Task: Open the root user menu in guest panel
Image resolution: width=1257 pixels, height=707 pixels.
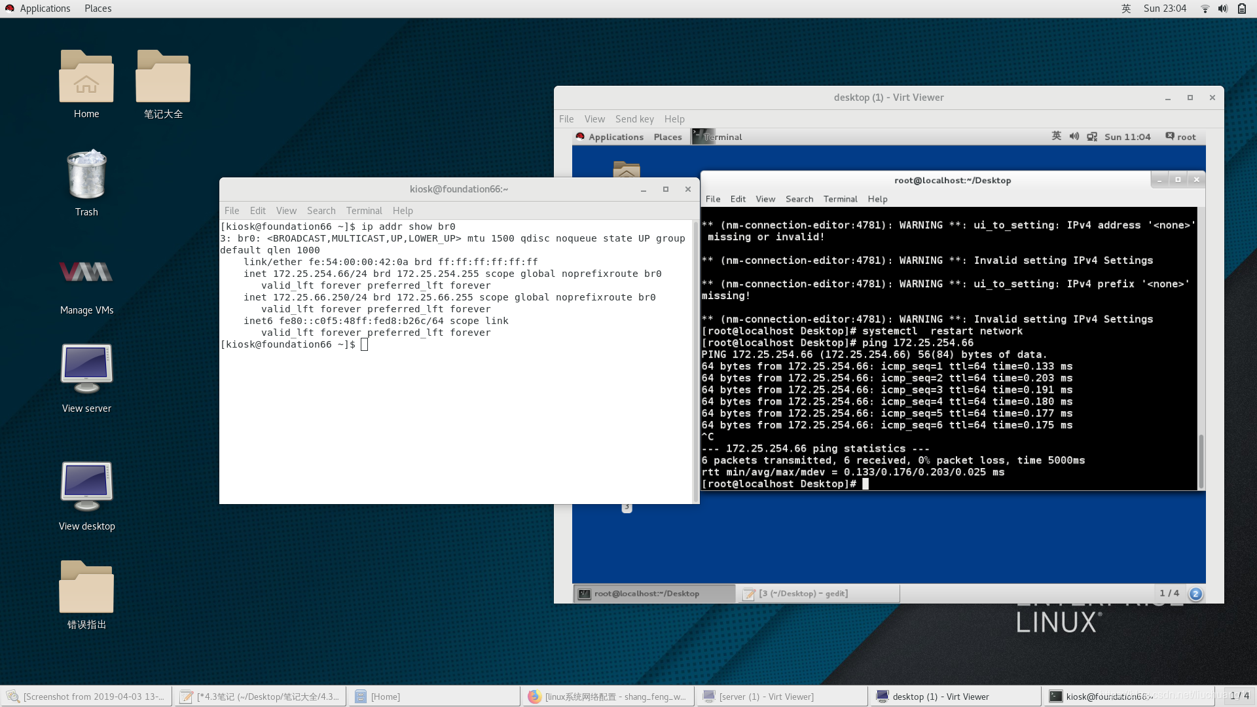Action: click(1180, 137)
